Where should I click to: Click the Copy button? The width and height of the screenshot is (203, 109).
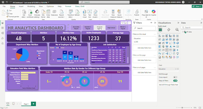pos(10,13)
